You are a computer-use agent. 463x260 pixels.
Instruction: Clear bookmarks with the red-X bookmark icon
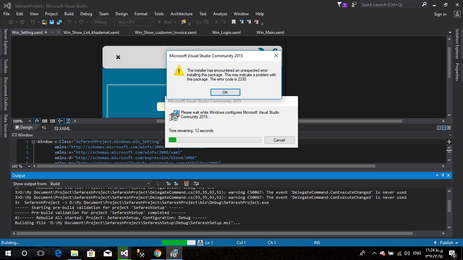pos(256,22)
